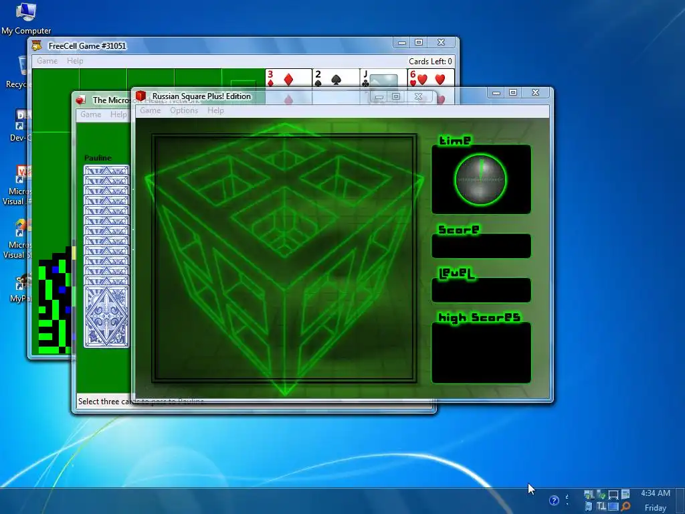Click the computer with green check tray icon

(x=601, y=495)
